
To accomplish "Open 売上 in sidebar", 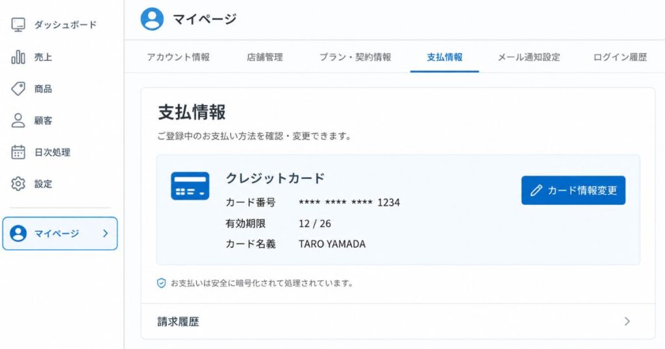I will [x=43, y=56].
